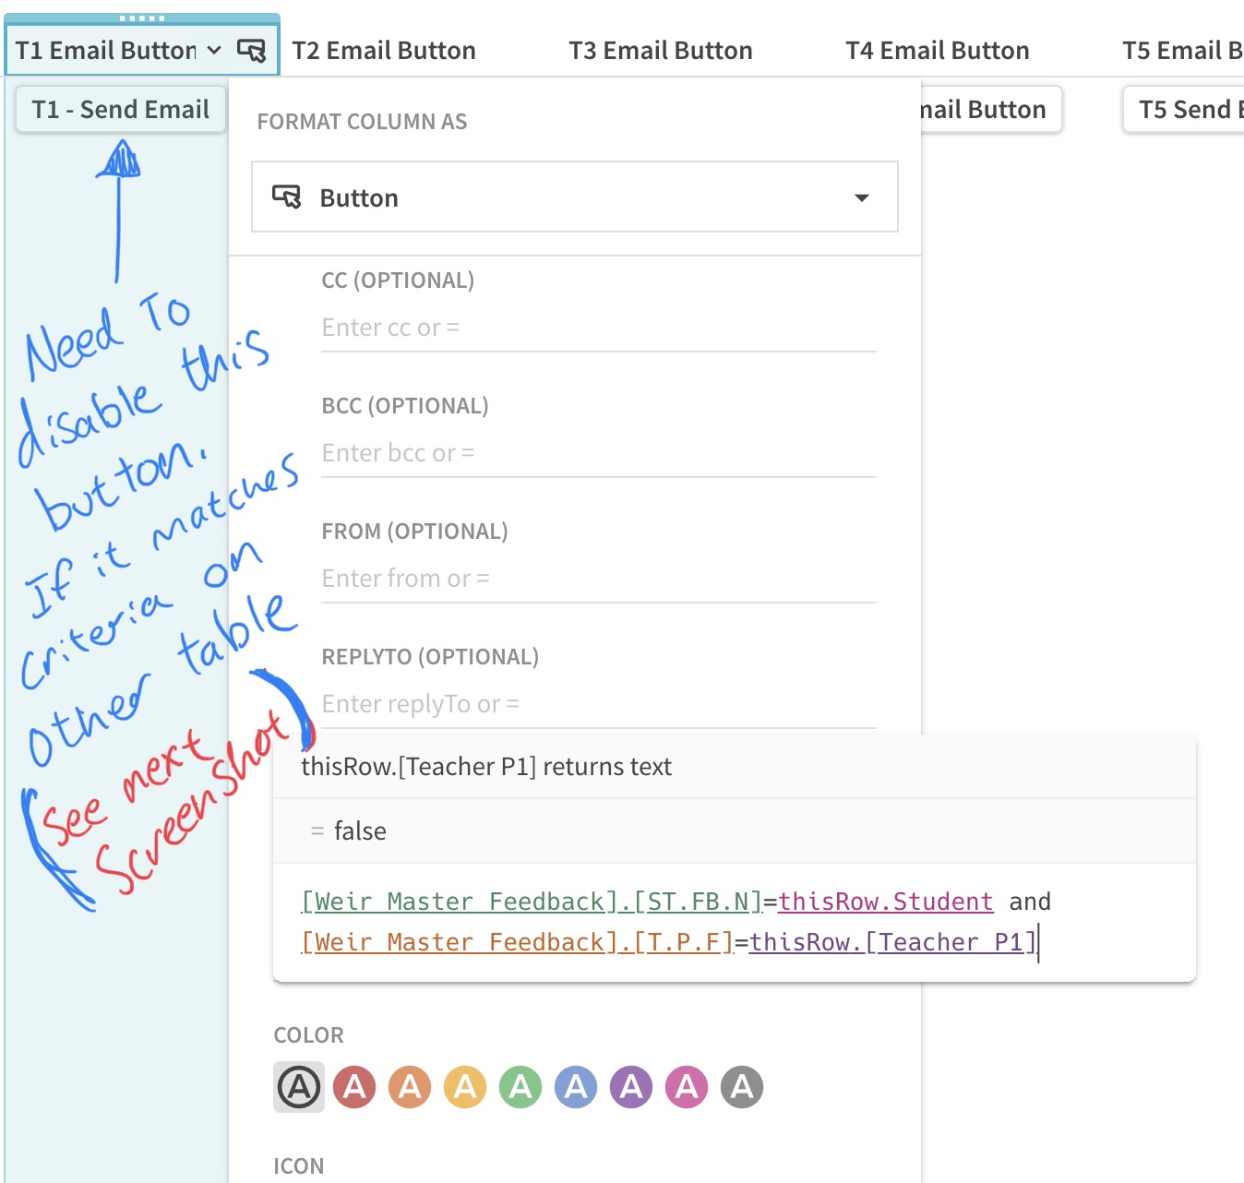Image resolution: width=1244 pixels, height=1183 pixels.
Task: Click the 'FROM (OPTIONAL)' field label
Action: click(415, 532)
